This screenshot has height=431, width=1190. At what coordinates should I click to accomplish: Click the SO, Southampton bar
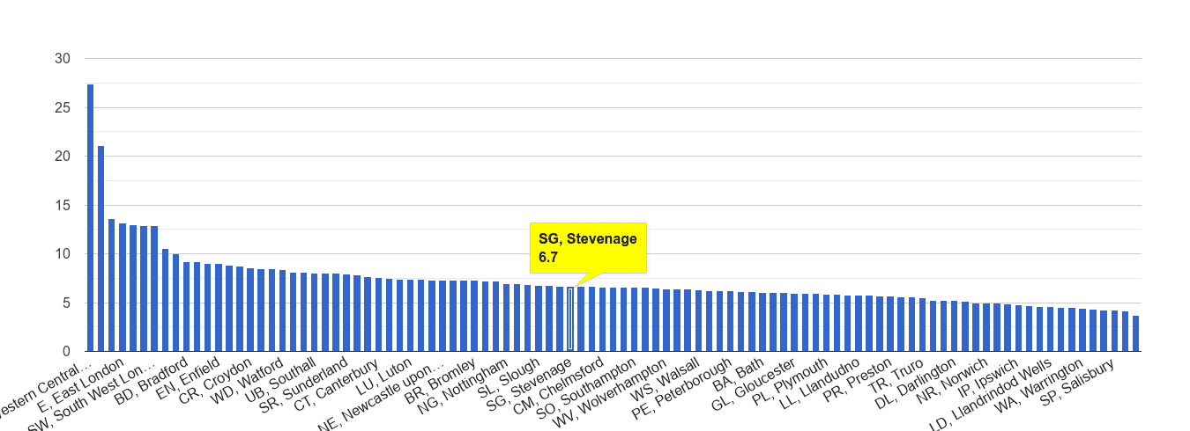[635, 320]
